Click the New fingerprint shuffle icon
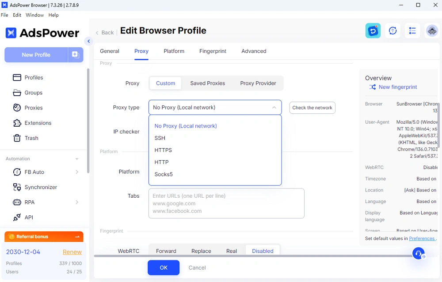The width and height of the screenshot is (442, 282). coord(372,87)
